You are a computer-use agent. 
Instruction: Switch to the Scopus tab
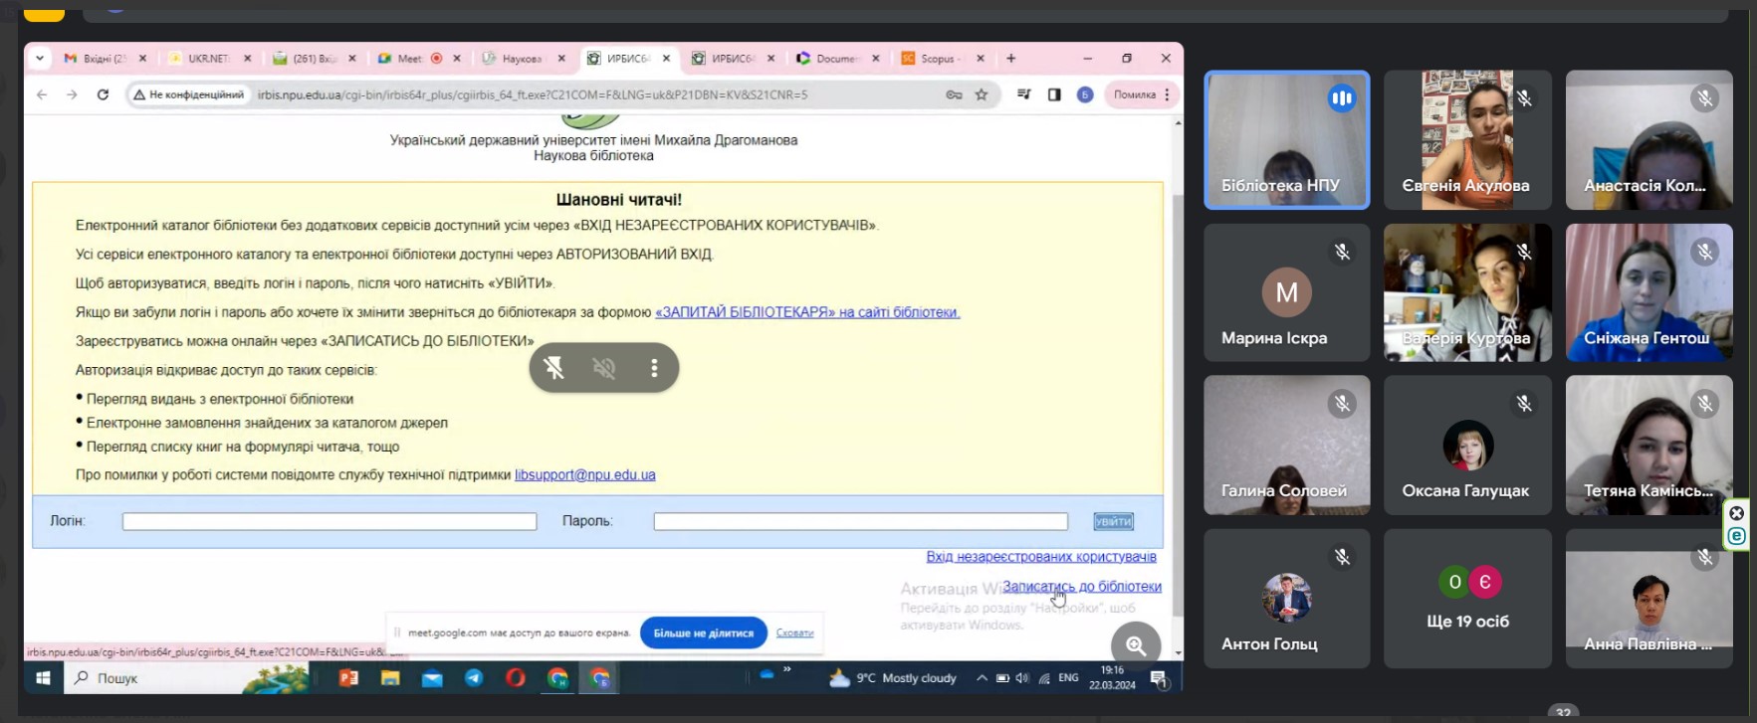(942, 59)
